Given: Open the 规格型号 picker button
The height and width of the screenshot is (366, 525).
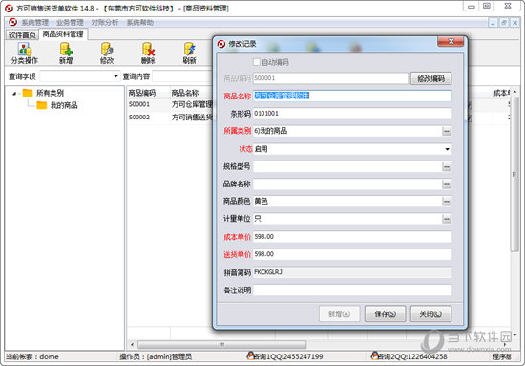Looking at the screenshot, I should pos(447,166).
